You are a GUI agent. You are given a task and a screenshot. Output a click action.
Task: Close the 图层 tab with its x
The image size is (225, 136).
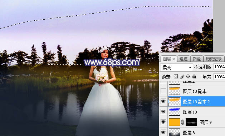coord(173,59)
